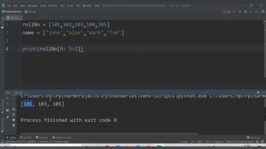Open the Tools menu
The image size is (266, 149).
pos(70,5)
